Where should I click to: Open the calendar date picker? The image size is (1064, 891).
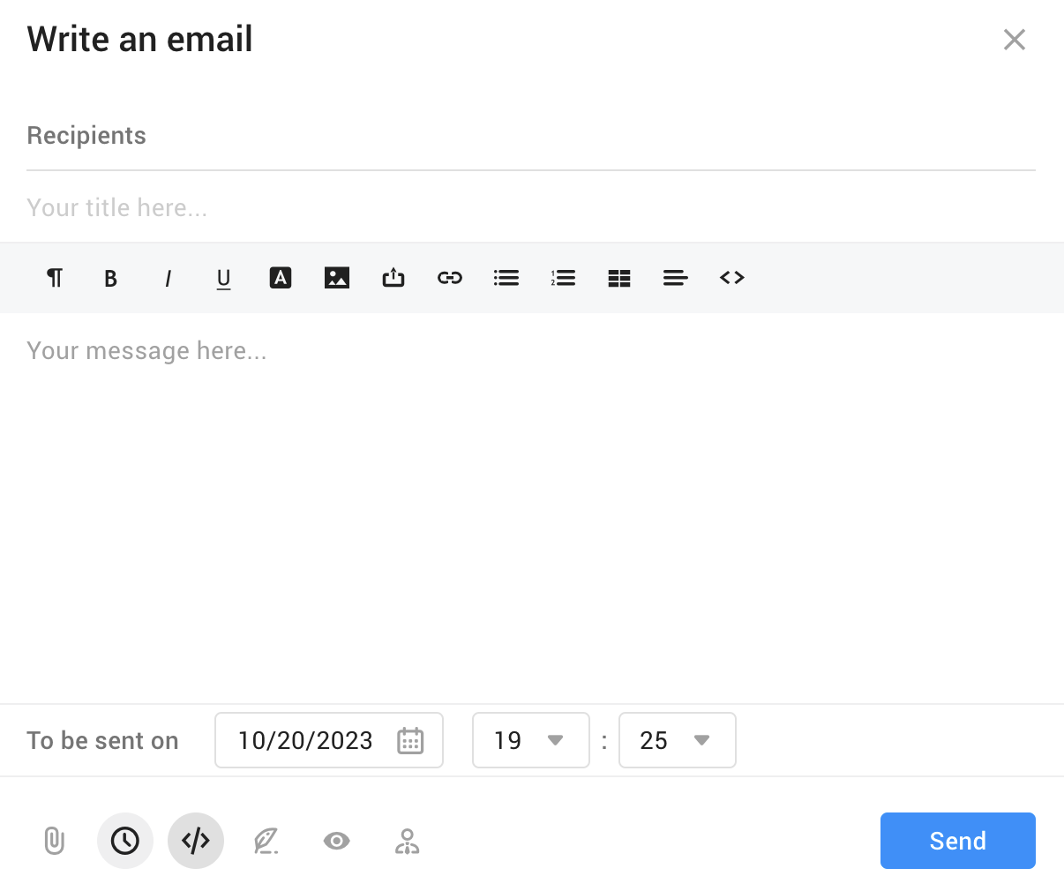point(410,740)
